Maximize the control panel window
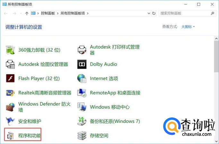Image resolution: width=219 pixels, height=144 pixels. tap(198, 4)
